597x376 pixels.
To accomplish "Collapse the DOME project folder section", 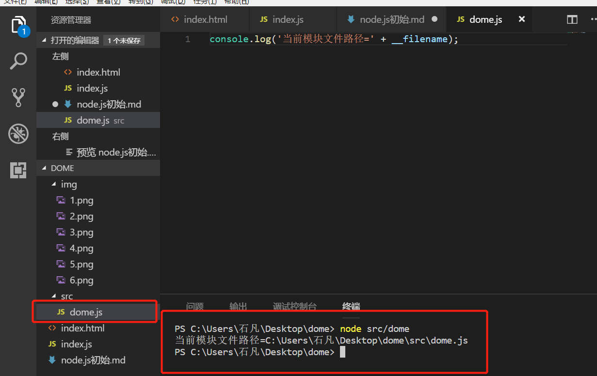I will tap(45, 168).
